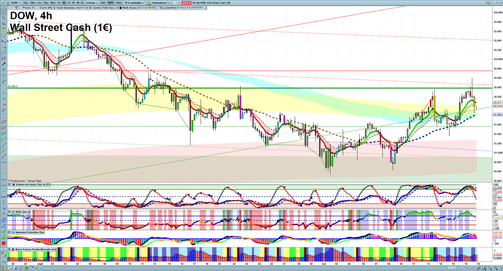The width and height of the screenshot is (503, 271).
Task: Set history to 35kU units
Action: click(119, 3)
